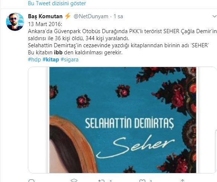
Task: Click the retweet count number
Action: (x=110, y=181)
